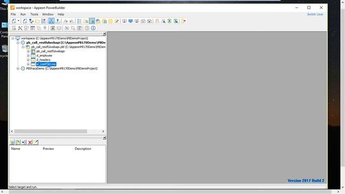The width and height of the screenshot is (345, 194).
Task: Open the Browser toolbar icon
Action: [x=86, y=21]
